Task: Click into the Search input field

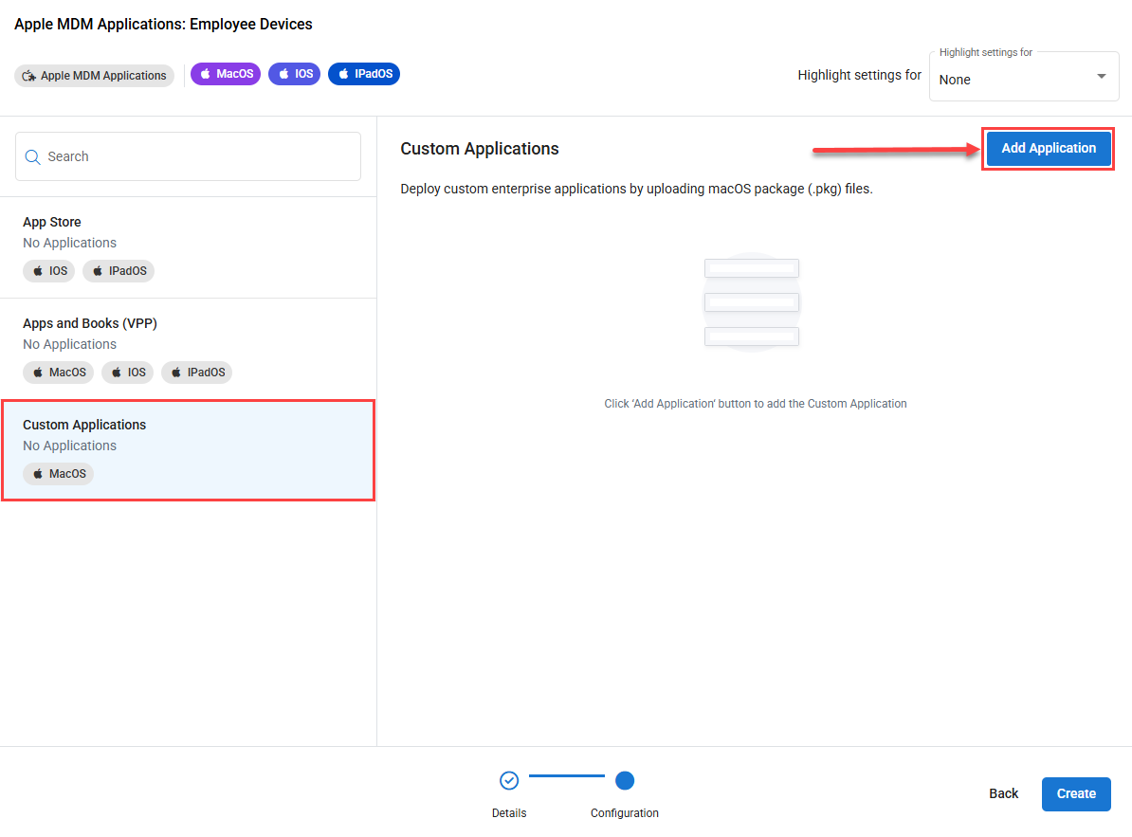Action: [189, 156]
